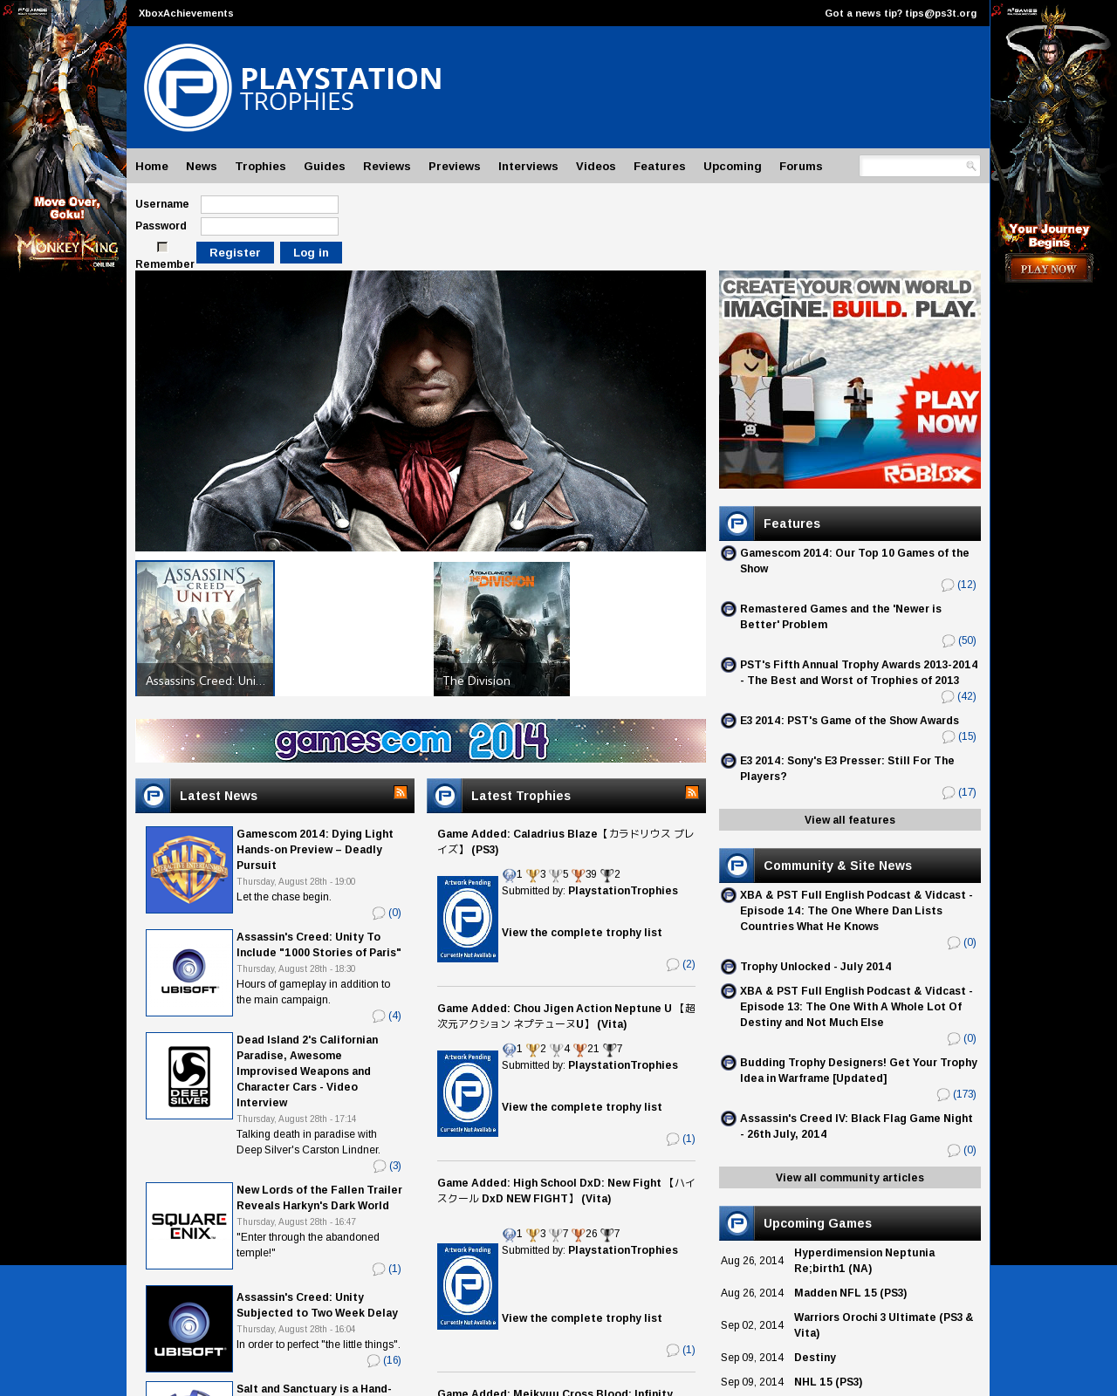Click the Register button
The height and width of the screenshot is (1396, 1117).
235,253
